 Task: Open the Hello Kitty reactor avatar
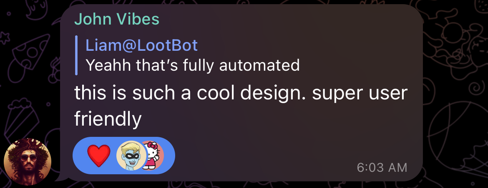[154, 156]
